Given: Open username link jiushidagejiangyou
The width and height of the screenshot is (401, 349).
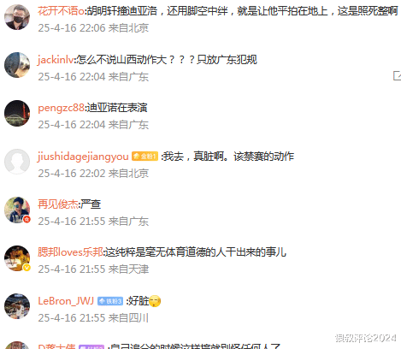Looking at the screenshot, I should point(83,157).
